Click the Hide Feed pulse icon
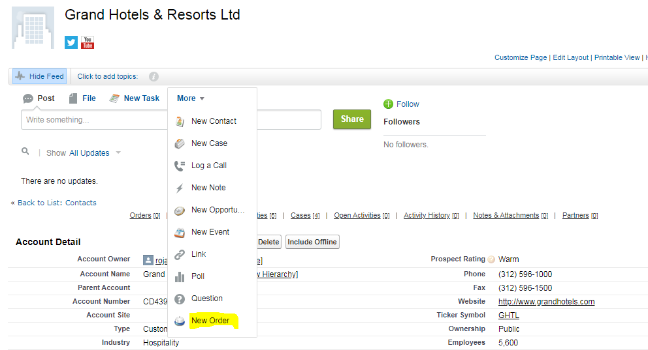This screenshot has height=350, width=648. tap(20, 76)
